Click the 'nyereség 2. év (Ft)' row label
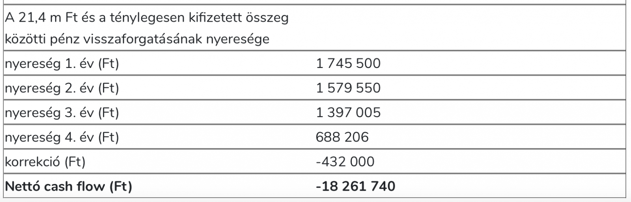Viewport: 631px width, 202px height. [x=62, y=88]
